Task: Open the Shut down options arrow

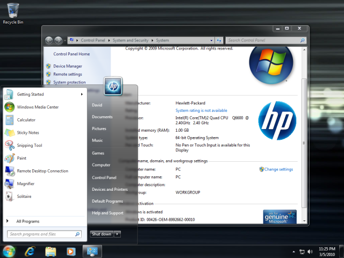Action: pyautogui.click(x=117, y=234)
